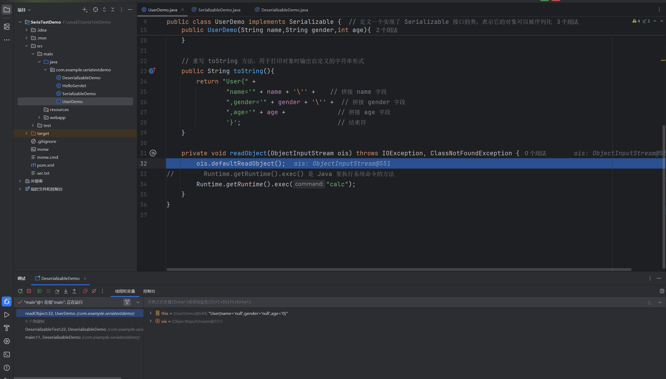
Task: Click the Stop debugging red square icon
Action: [29, 291]
